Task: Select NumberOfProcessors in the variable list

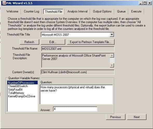Action: click(x=23, y=83)
